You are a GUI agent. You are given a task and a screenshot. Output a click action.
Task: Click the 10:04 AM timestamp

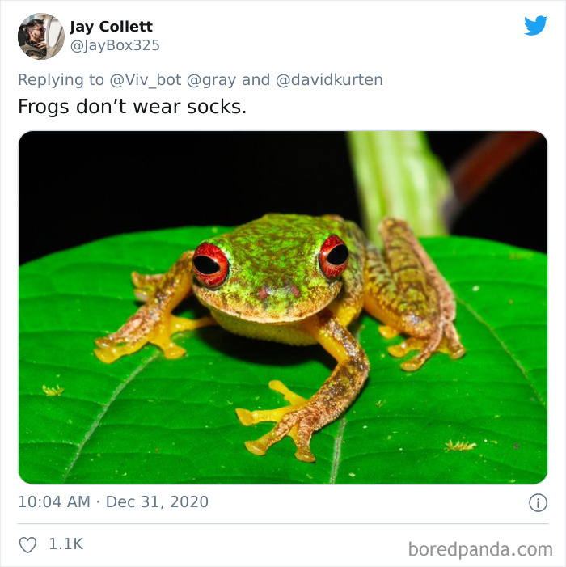[53, 502]
